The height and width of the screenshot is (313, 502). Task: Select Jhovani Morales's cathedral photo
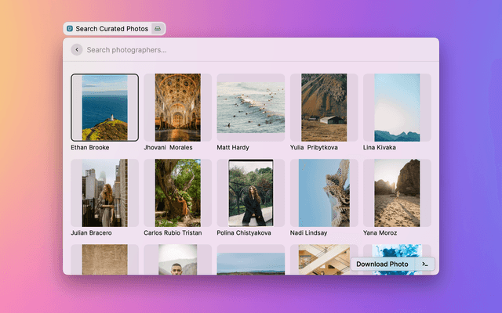177,107
